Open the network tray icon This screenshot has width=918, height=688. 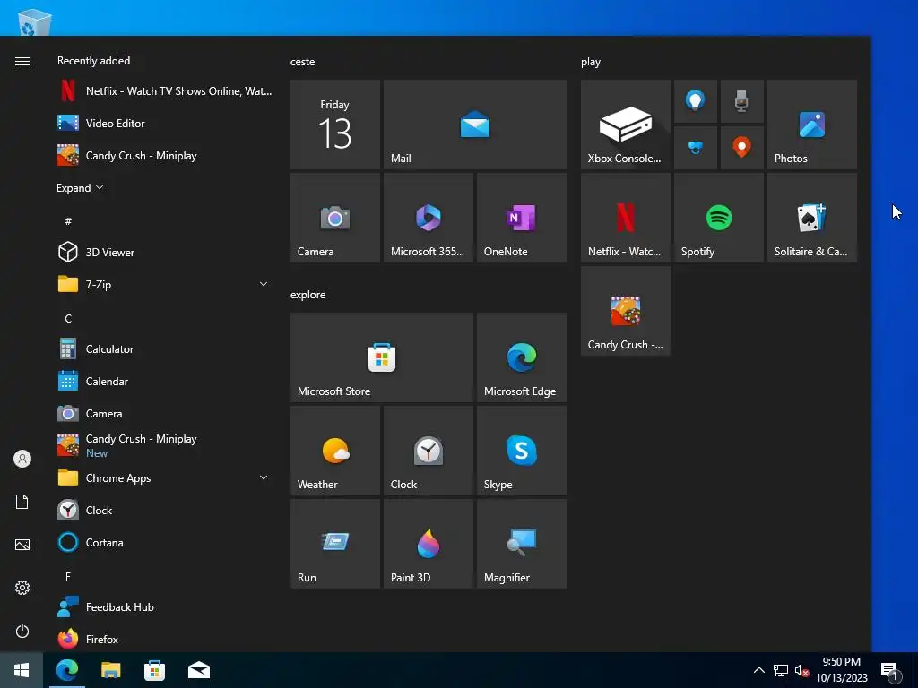(781, 670)
